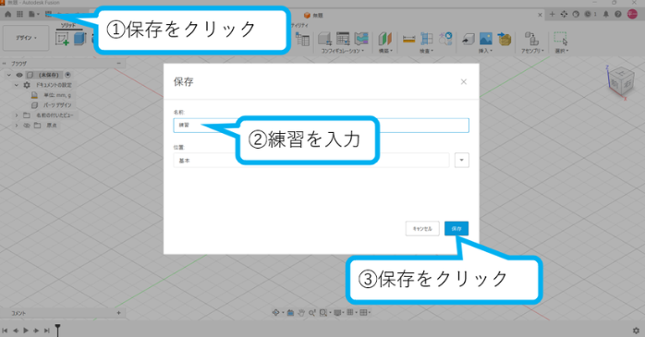Expand the 名前の付いたビュー folder
Viewport: 645px width, 337px height.
[17, 115]
